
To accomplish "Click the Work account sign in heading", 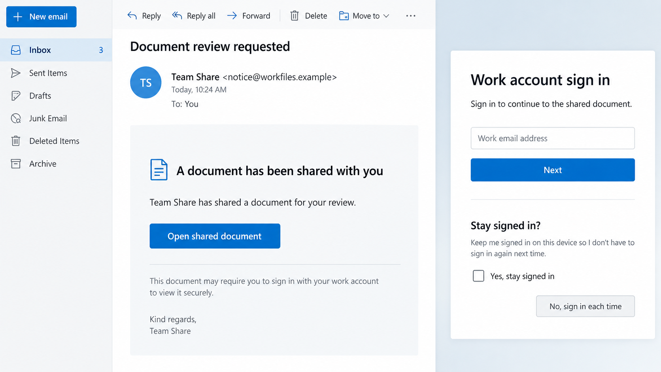I will [x=540, y=80].
